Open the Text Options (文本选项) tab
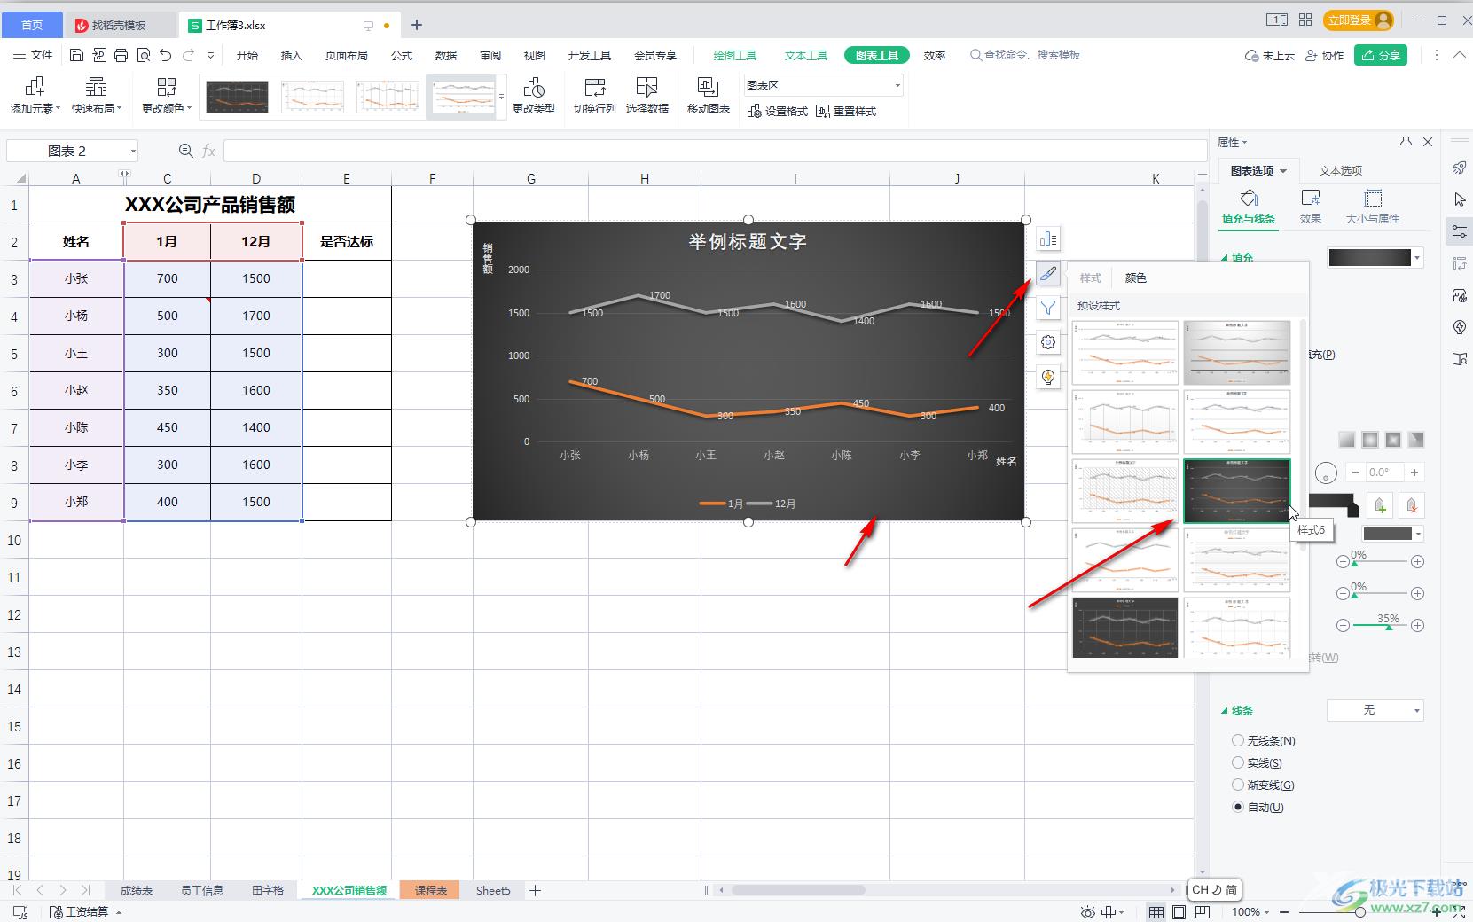The image size is (1473, 922). coord(1340,170)
